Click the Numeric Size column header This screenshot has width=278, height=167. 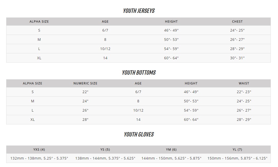[85, 83]
